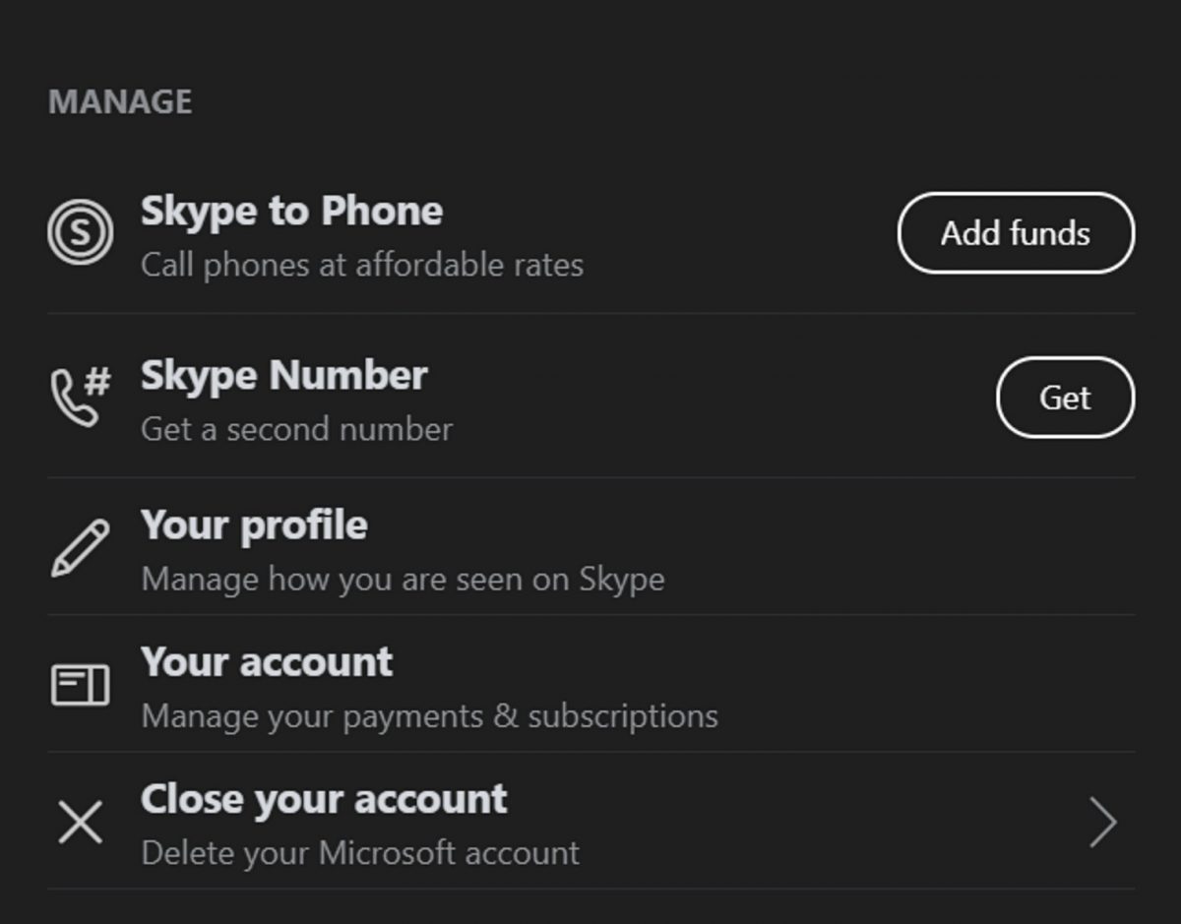Click the X icon beside Close your account
The image size is (1181, 924).
[x=80, y=822]
